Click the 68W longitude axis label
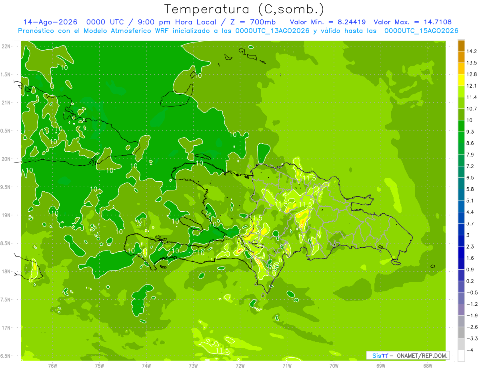The height and width of the screenshot is (371, 480). (x=428, y=366)
